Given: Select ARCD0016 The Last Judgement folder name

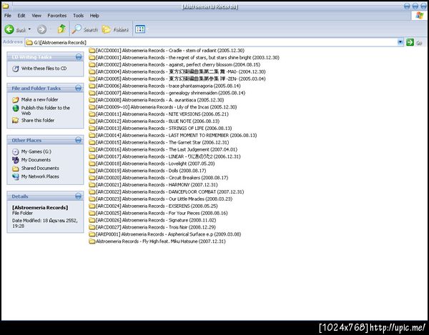Looking at the screenshot, I should 167,149.
